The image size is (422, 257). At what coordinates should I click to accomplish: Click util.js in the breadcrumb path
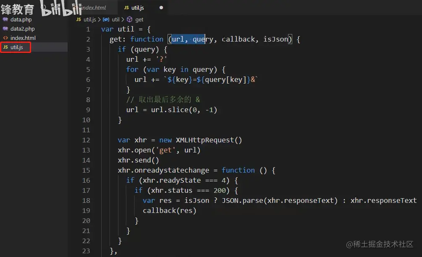point(89,19)
